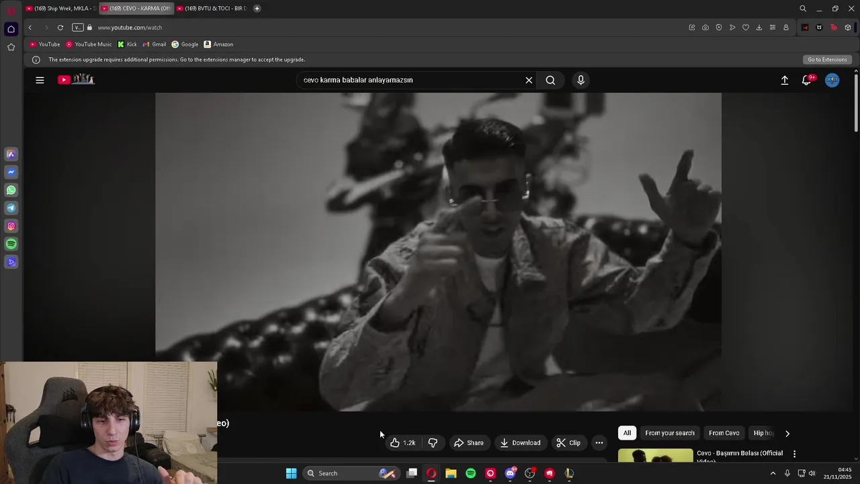Open the extensions cube icon

click(x=848, y=28)
